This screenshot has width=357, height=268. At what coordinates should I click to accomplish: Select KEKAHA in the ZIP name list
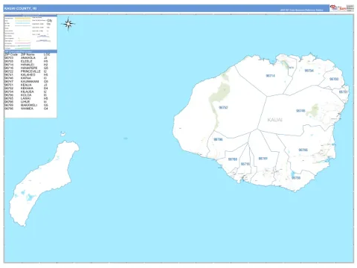pos(27,88)
